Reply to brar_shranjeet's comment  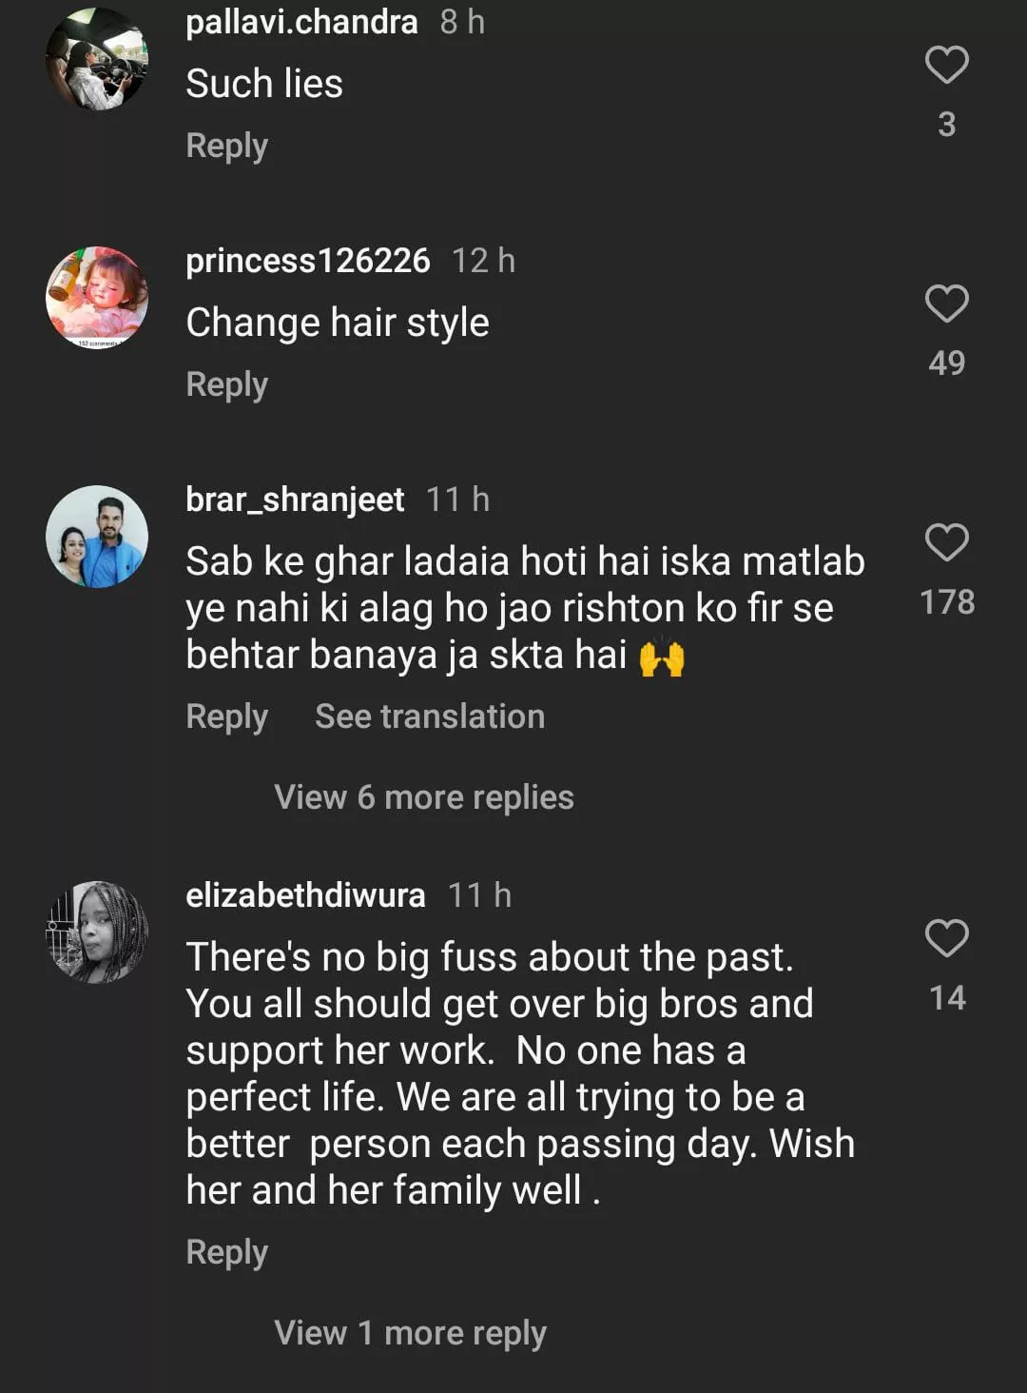(x=226, y=716)
